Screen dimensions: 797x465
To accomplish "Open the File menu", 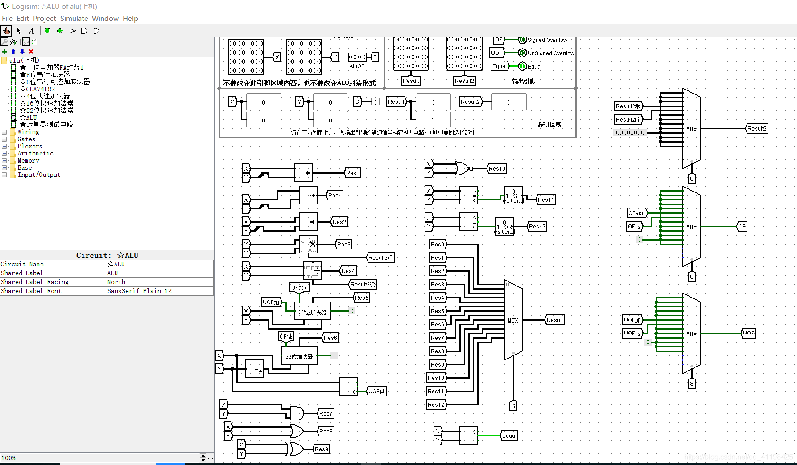I will point(7,18).
